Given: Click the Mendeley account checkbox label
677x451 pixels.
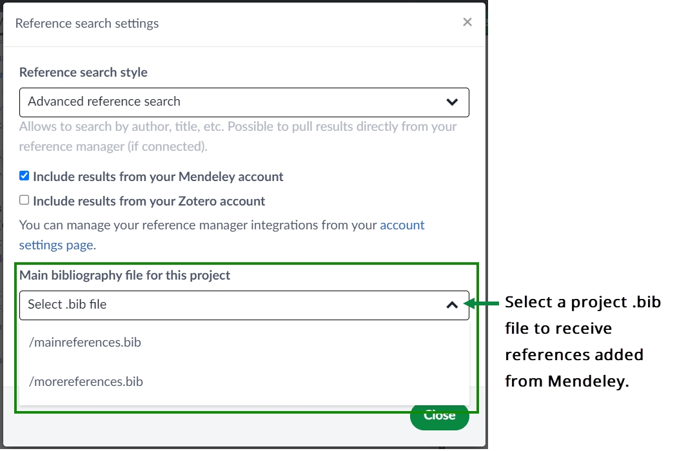Looking at the screenshot, I should click(158, 177).
